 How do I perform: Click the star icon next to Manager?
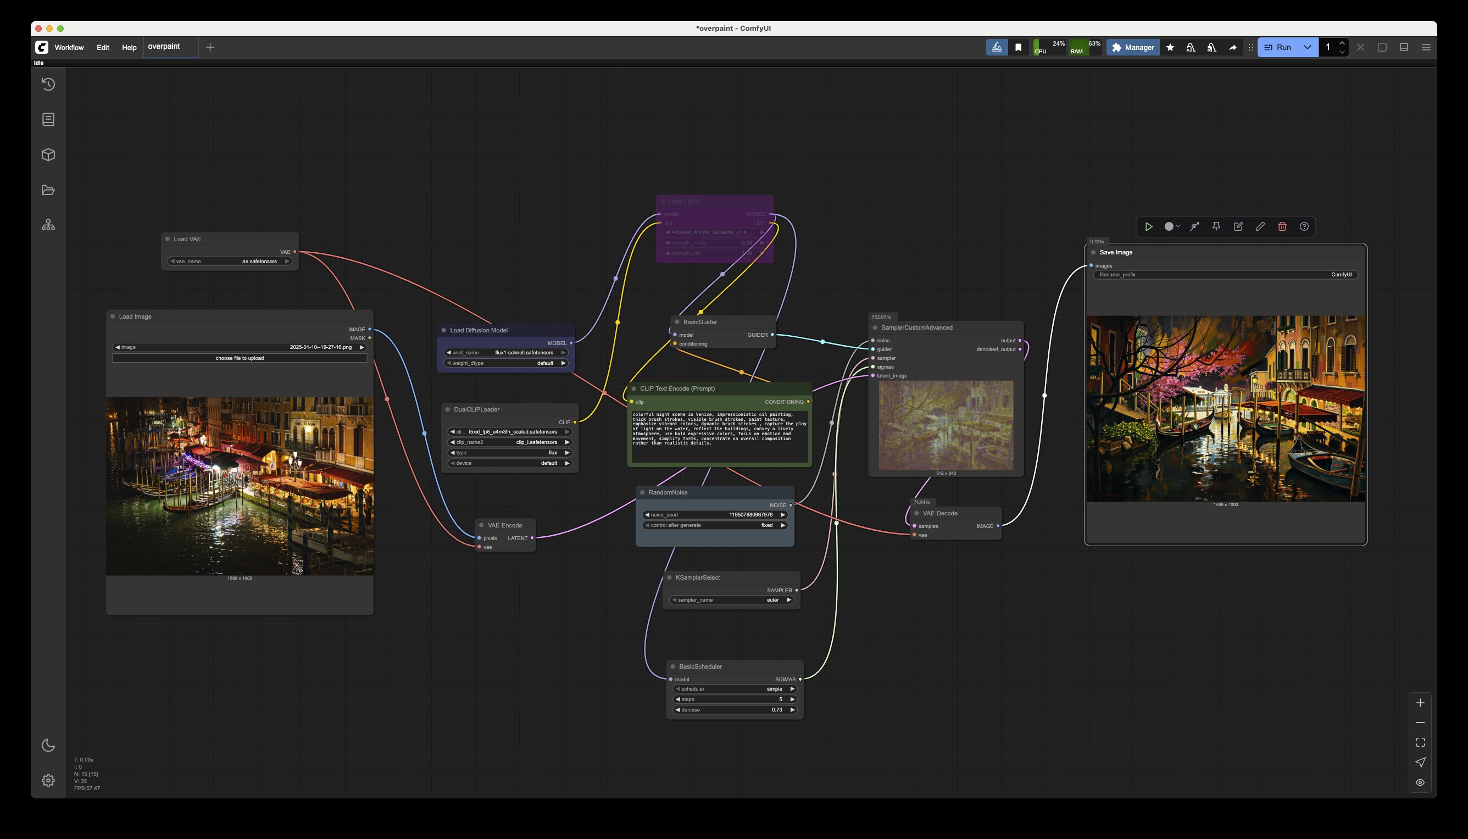pos(1170,47)
